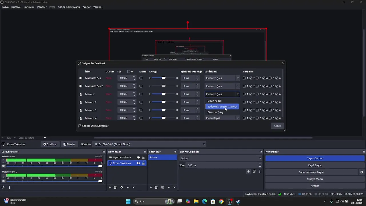The image size is (366, 206).
Task: Toggle Mono for Masaüstü Ses
Action: (x=141, y=78)
